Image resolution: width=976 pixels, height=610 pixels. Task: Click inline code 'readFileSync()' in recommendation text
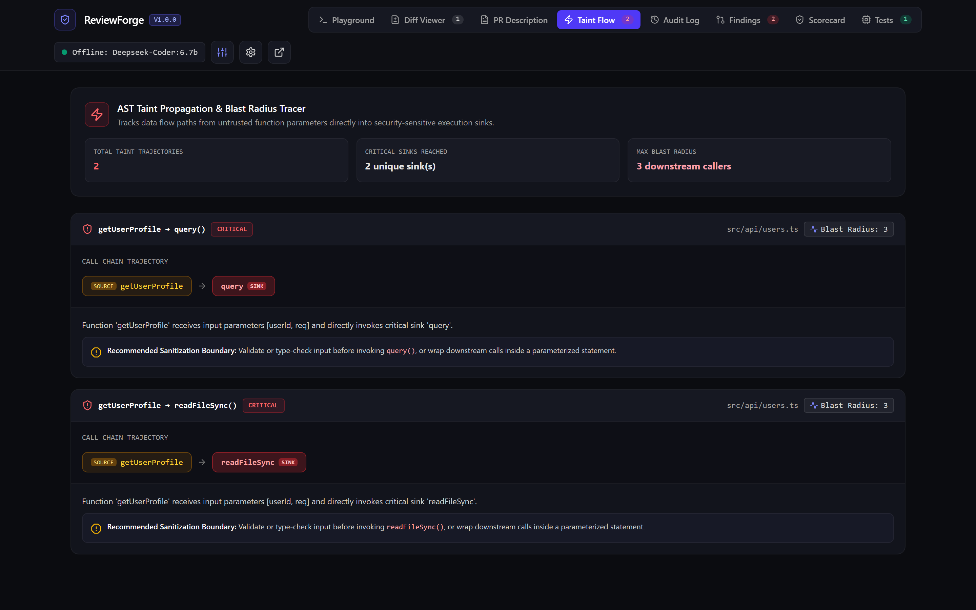point(415,527)
